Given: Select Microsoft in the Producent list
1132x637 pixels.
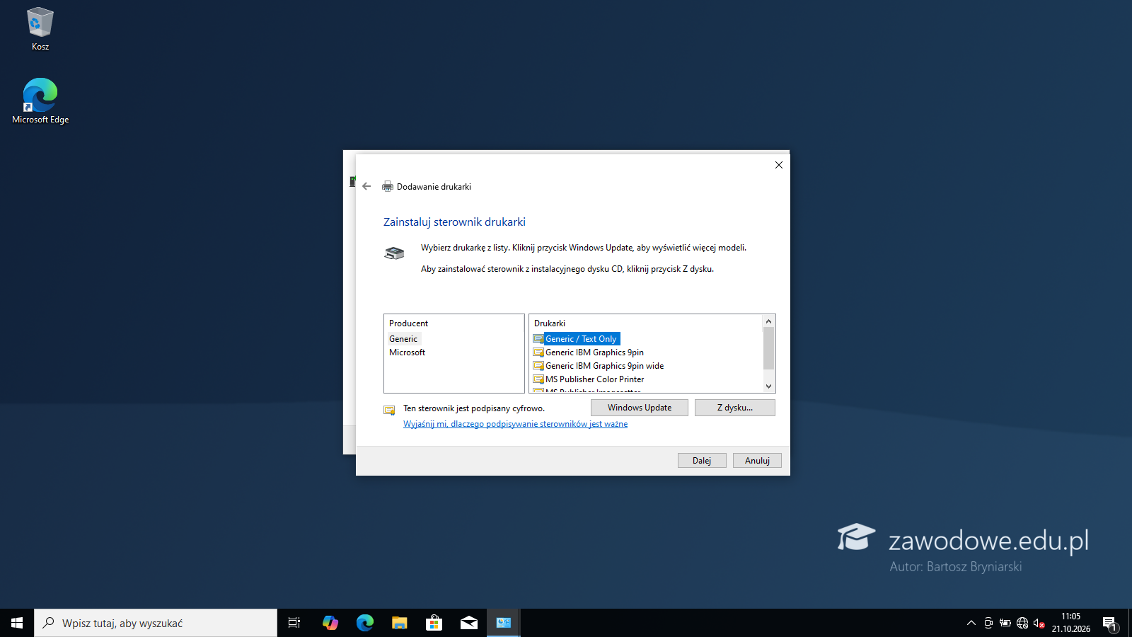Looking at the screenshot, I should pos(407,352).
